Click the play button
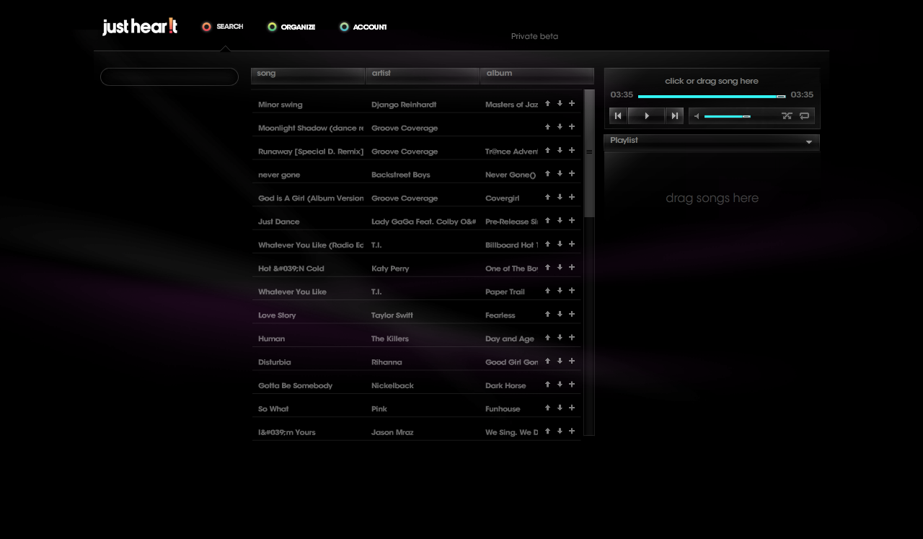 tap(646, 115)
